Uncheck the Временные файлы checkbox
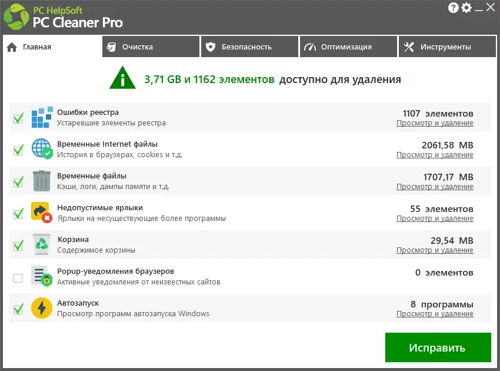Screen dimensions: 500x371 click(x=17, y=181)
